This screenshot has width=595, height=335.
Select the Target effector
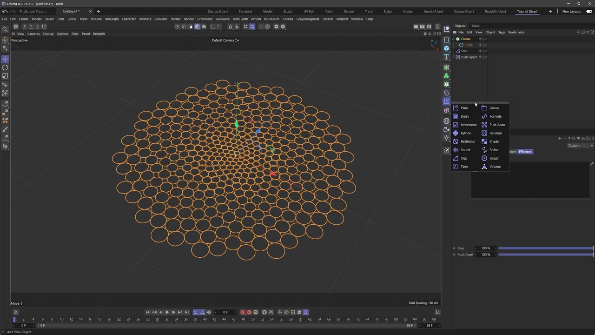(x=495, y=158)
